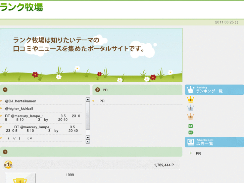Click the white crown icon in Ranking header
244x183 pixels.
pyautogui.click(x=191, y=90)
